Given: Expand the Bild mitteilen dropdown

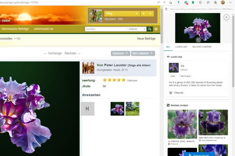Looking at the screenshot, I should coord(143,53).
